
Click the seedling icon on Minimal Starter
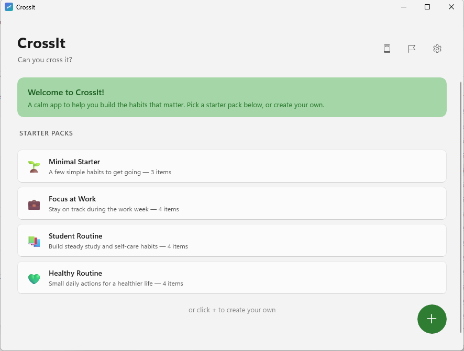pyautogui.click(x=34, y=167)
